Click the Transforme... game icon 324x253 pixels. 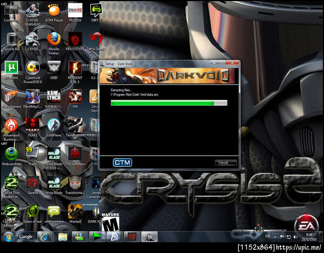coord(75,186)
